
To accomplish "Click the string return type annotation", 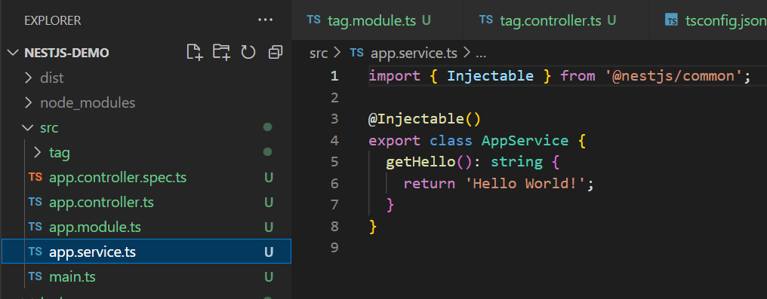I will point(516,162).
